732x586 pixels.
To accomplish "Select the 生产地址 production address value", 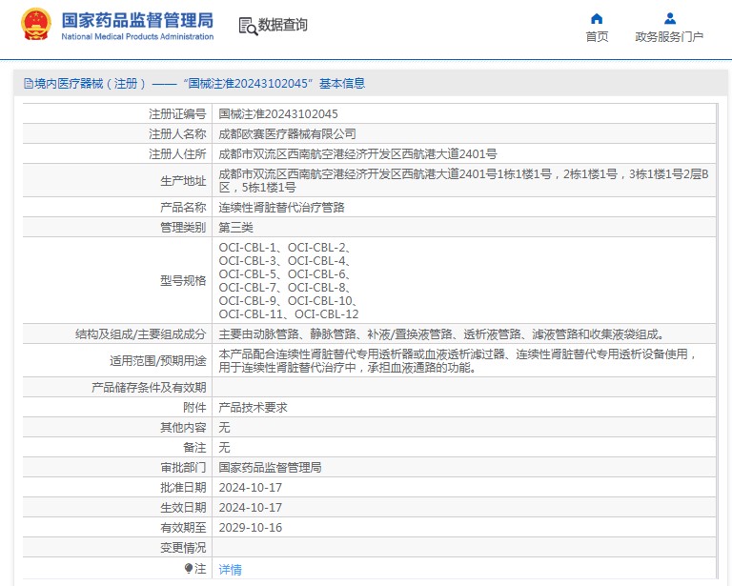I will (x=463, y=180).
